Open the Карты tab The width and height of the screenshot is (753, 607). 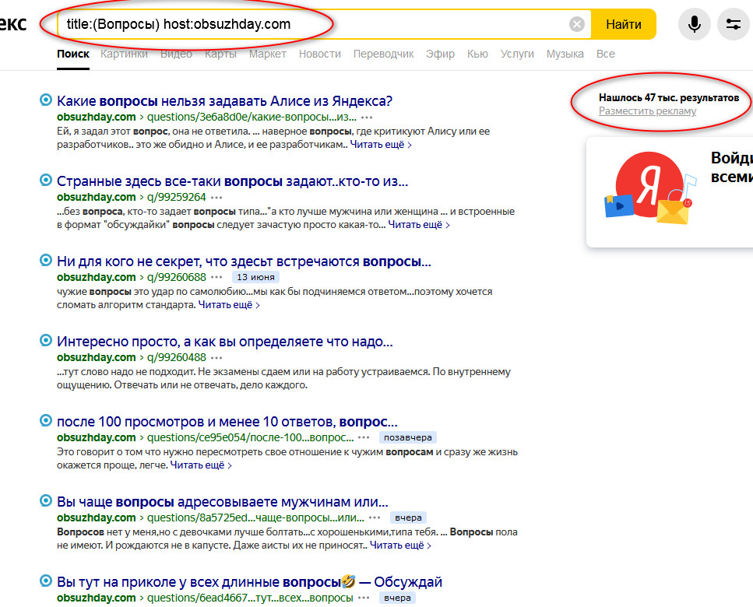[220, 54]
